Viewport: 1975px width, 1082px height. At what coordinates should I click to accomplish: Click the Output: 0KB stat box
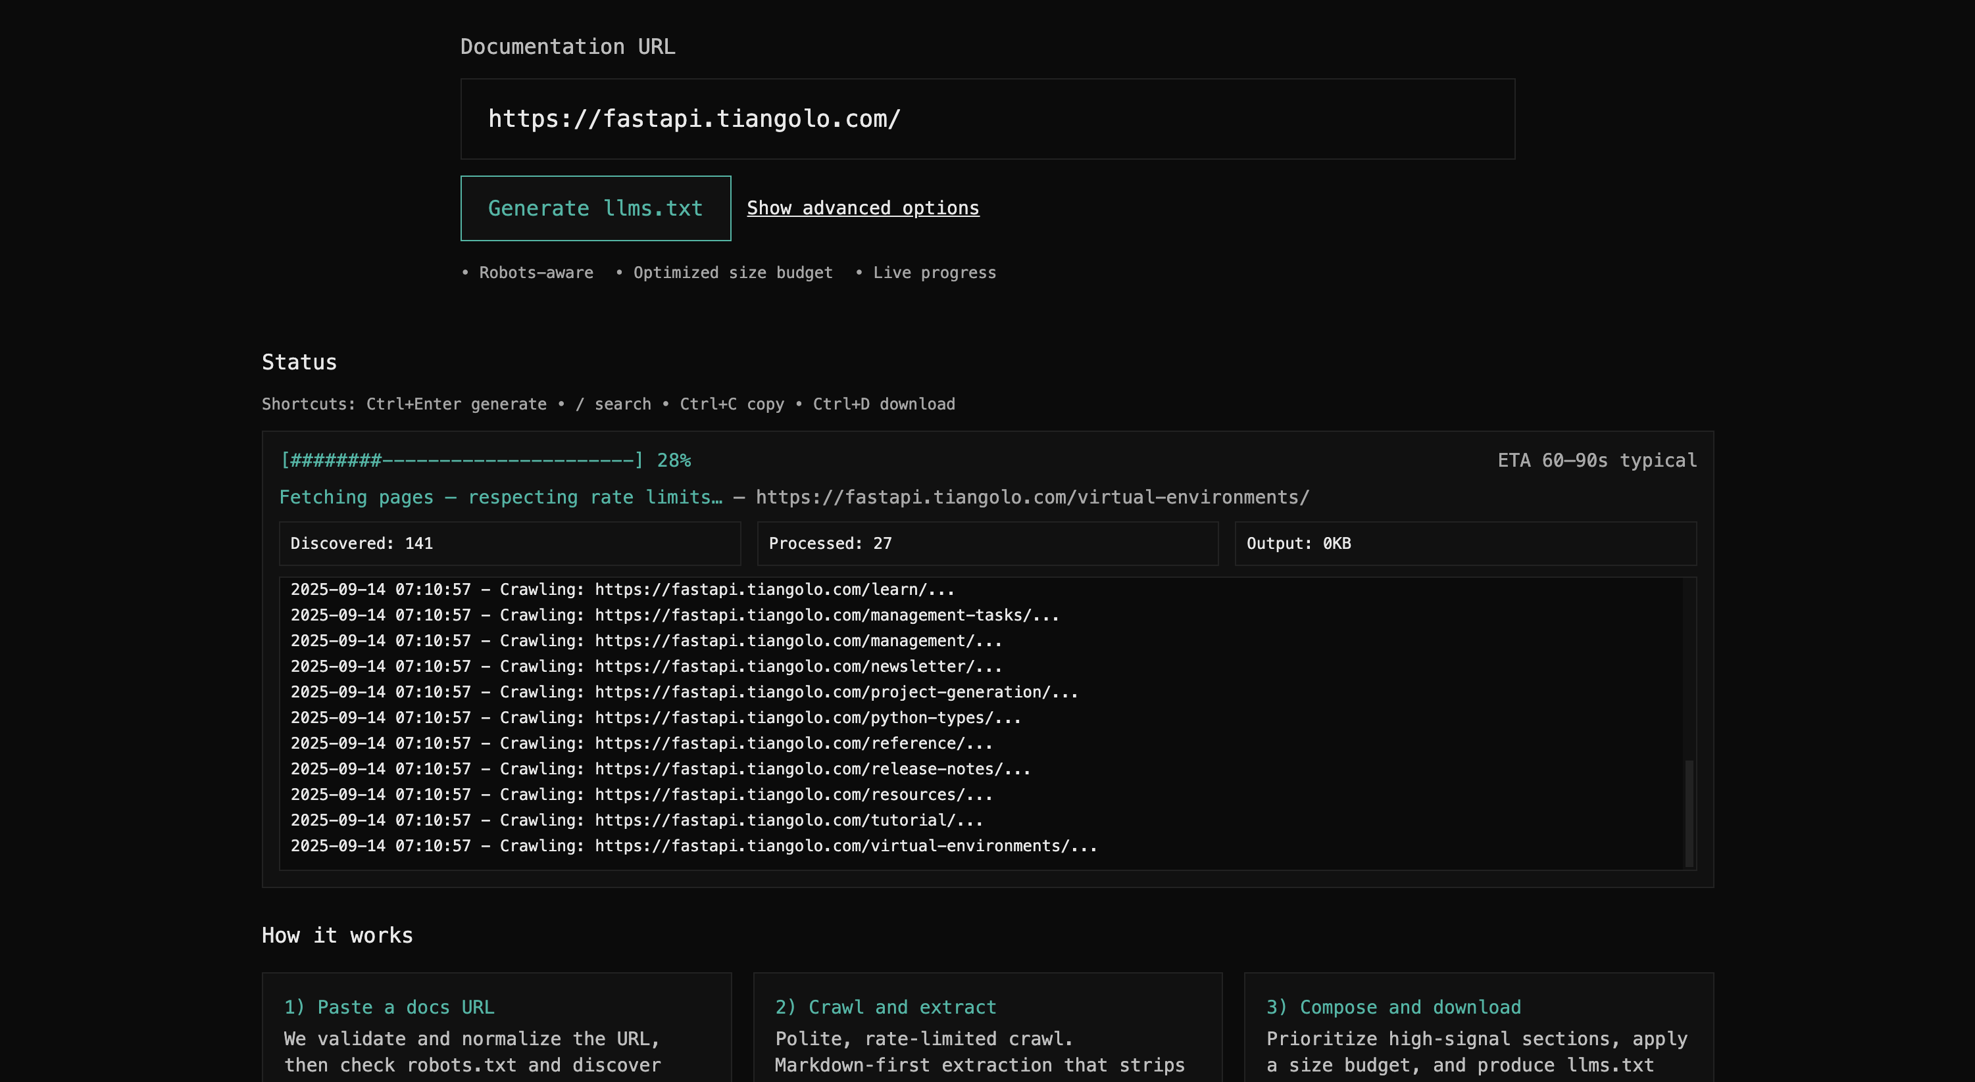(x=1465, y=543)
